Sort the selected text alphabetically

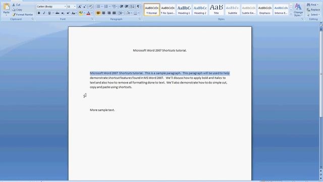click(x=132, y=7)
